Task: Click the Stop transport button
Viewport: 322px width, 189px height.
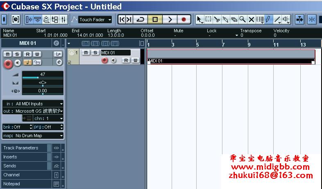Action: (x=155, y=20)
